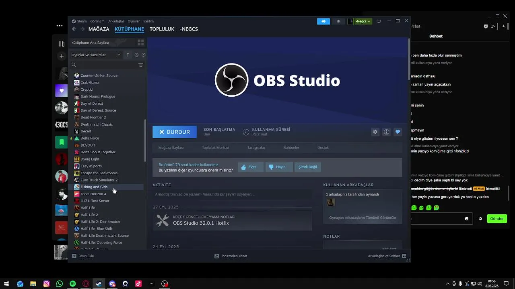The image size is (515, 289).
Task: Choose Şimdi Değil for the review prompt
Action: coord(307,167)
